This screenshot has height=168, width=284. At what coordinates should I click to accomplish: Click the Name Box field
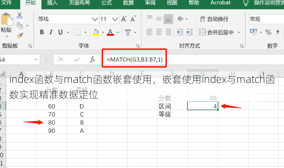[19, 60]
